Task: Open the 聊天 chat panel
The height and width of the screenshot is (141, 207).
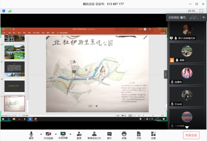Action: click(109, 135)
